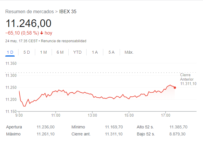Show the 1 M chart range
The height and width of the screenshot is (141, 203).
pos(43,52)
